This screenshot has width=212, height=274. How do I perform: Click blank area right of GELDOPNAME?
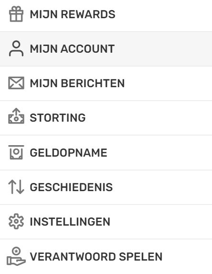coord(159,152)
